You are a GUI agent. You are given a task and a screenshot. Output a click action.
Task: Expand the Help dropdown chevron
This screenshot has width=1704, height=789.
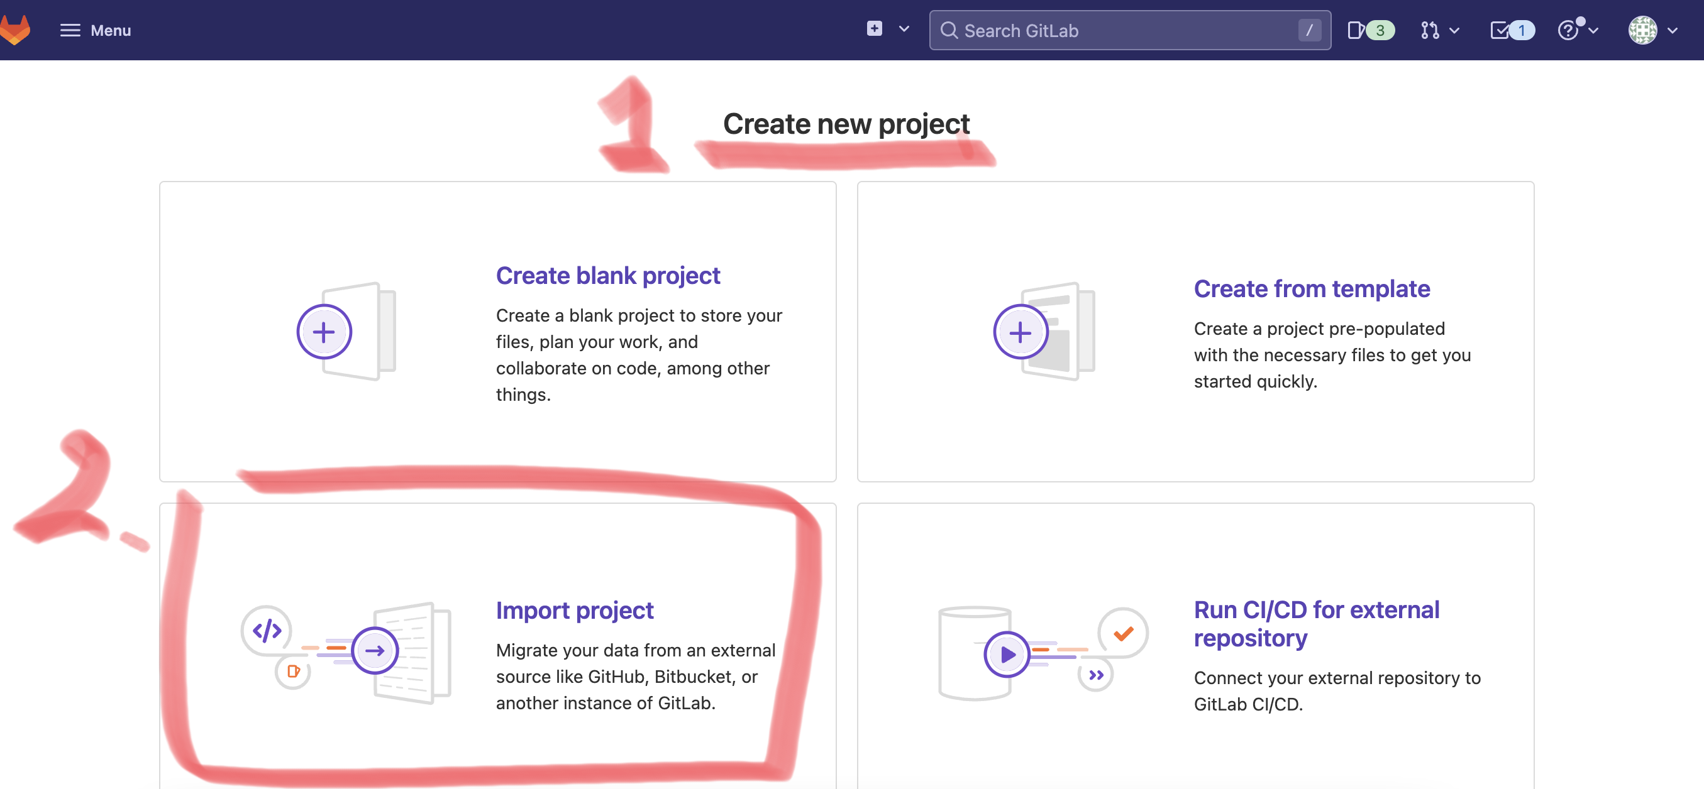tap(1593, 30)
